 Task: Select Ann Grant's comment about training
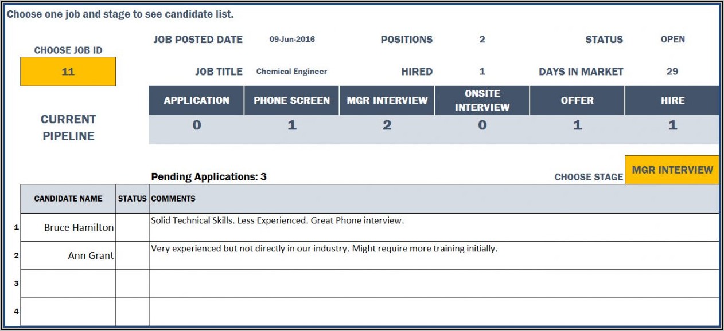[324, 249]
